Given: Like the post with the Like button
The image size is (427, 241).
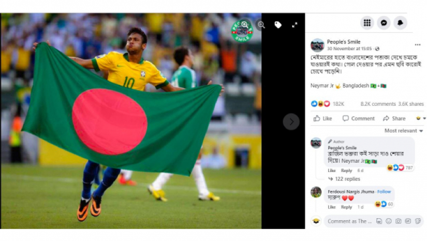Looking at the screenshot, I should pos(322,118).
